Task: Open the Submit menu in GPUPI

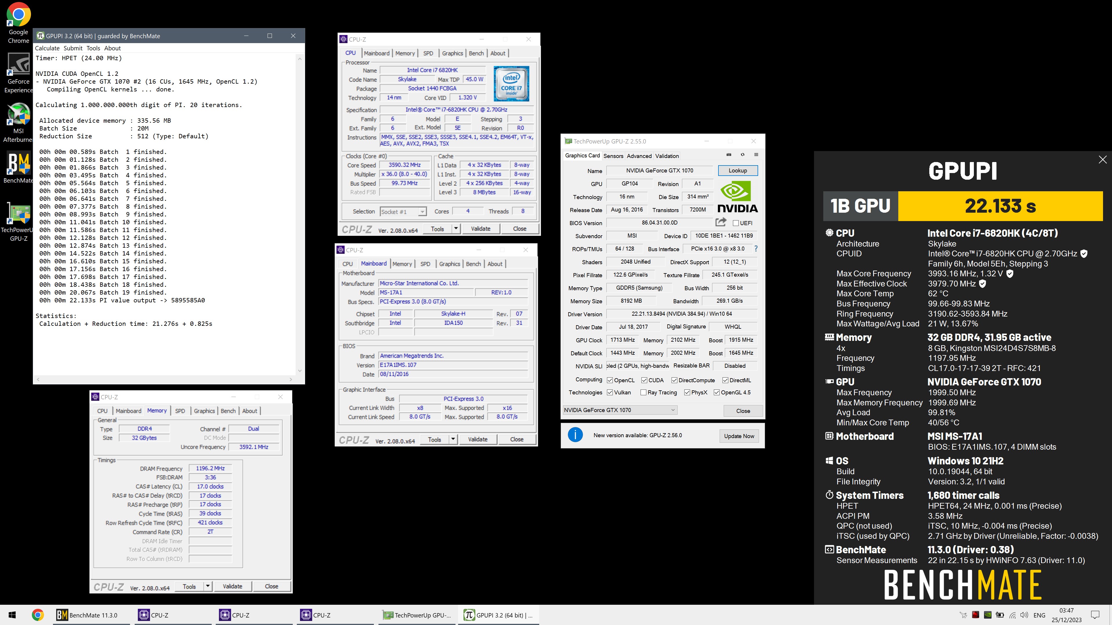Action: (73, 48)
